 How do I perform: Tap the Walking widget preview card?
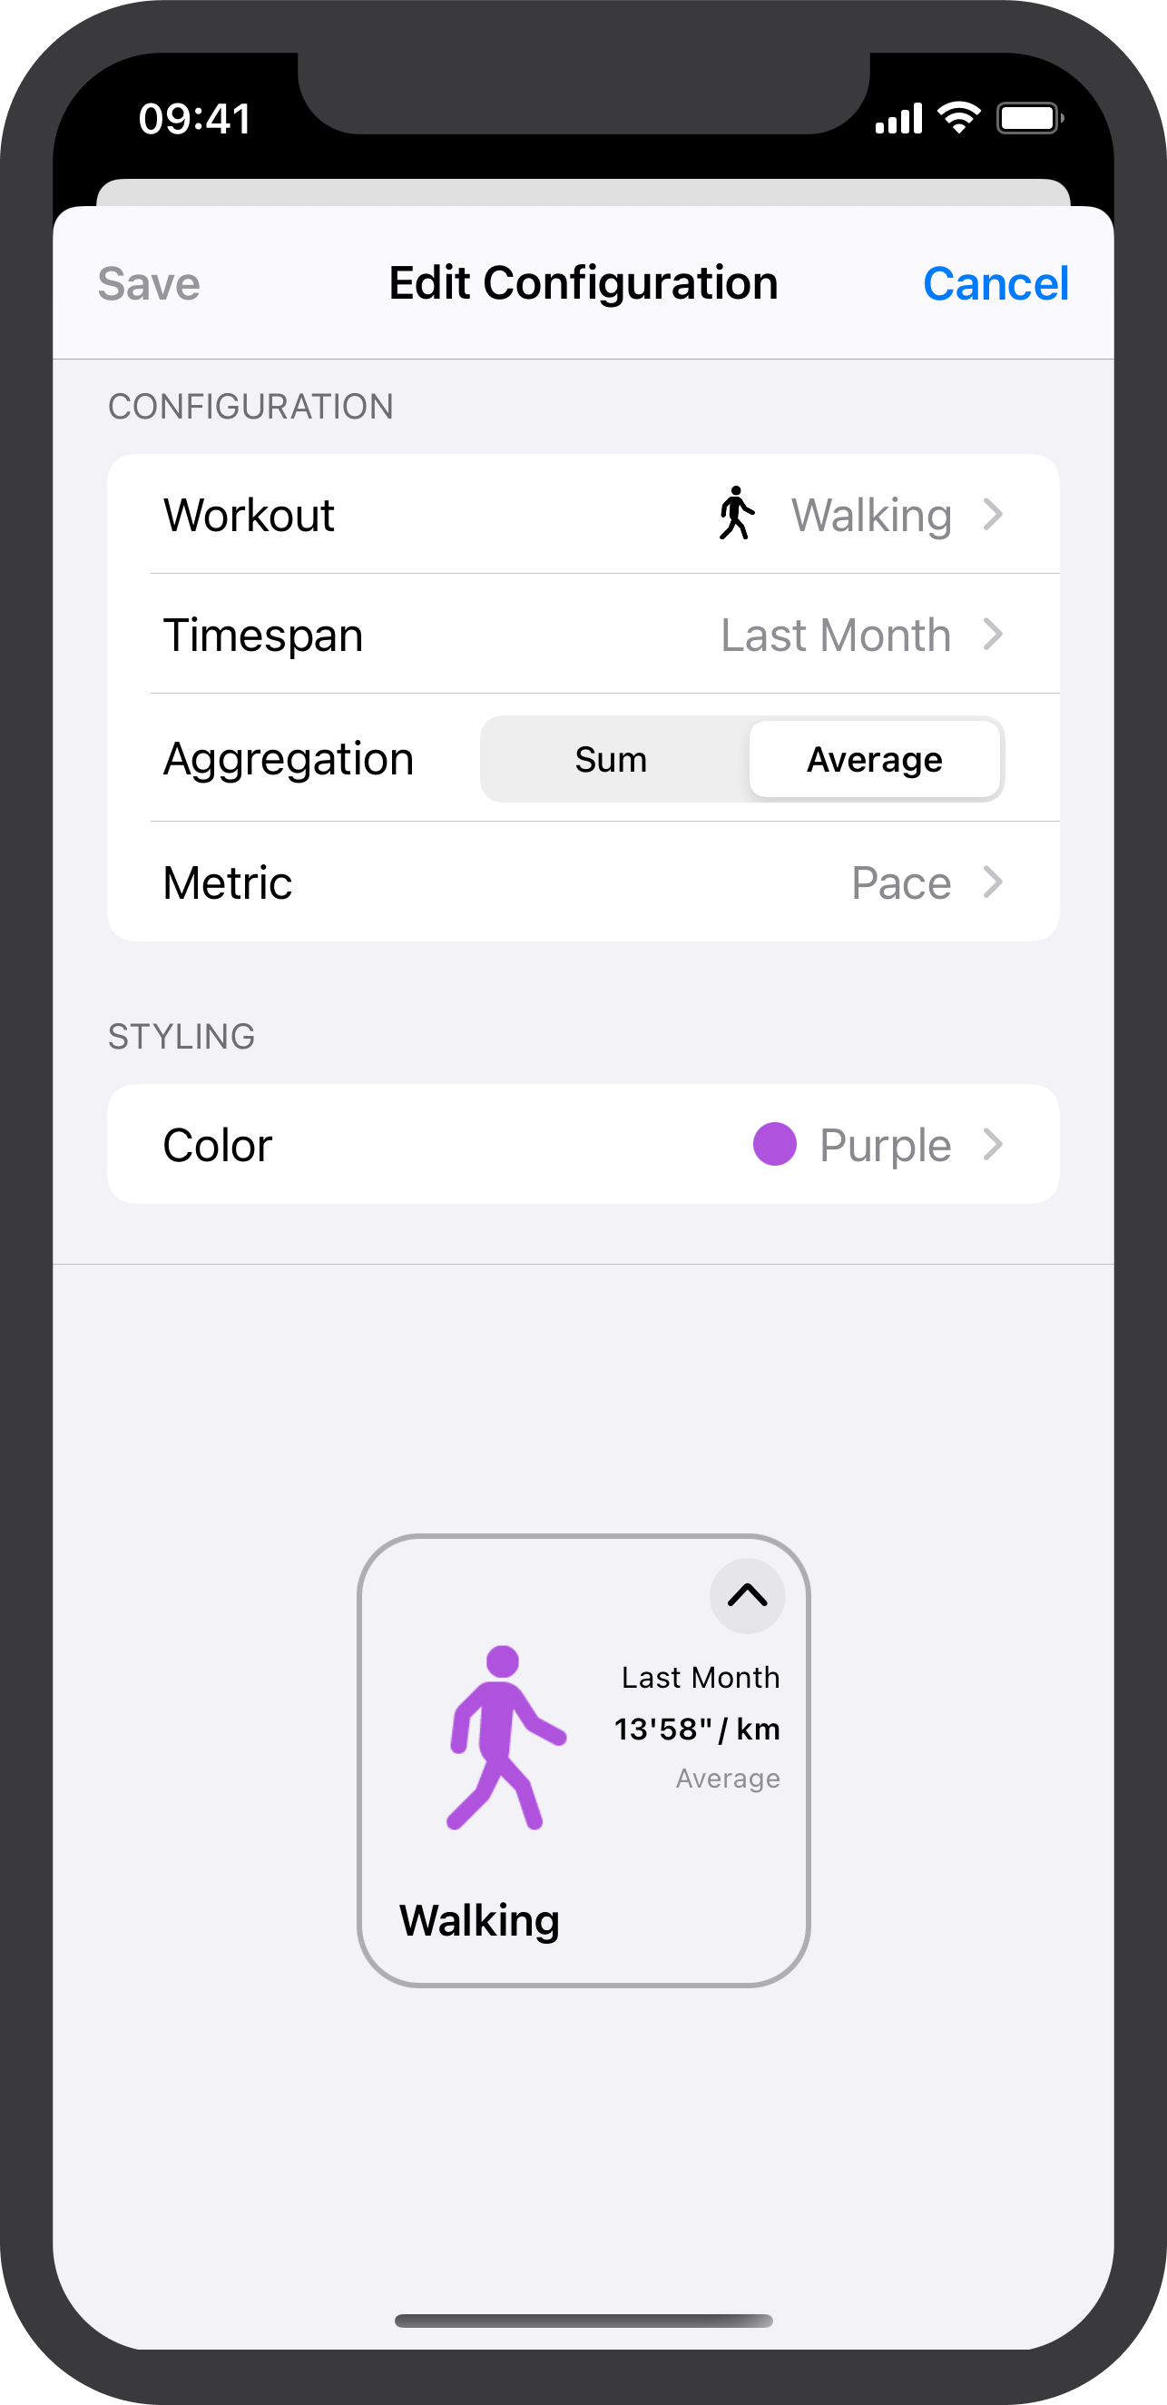pyautogui.click(x=583, y=1760)
